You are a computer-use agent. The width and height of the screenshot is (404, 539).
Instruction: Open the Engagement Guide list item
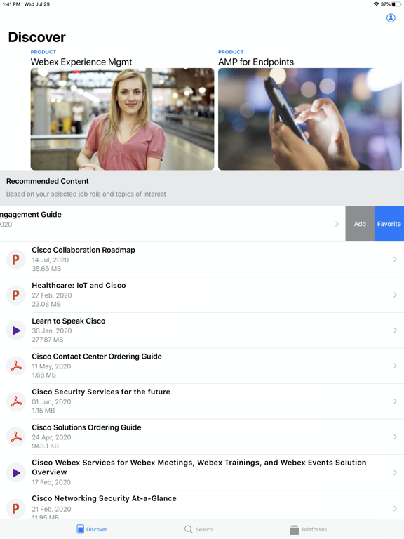click(x=173, y=224)
